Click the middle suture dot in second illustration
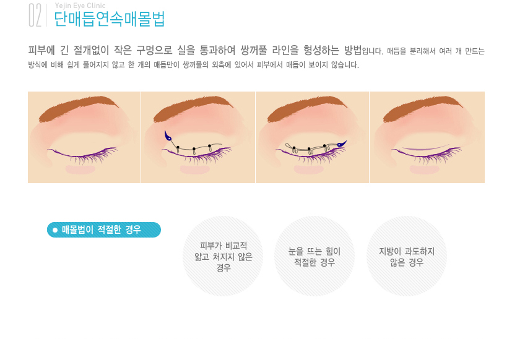512x339 pixels. [x=194, y=149]
